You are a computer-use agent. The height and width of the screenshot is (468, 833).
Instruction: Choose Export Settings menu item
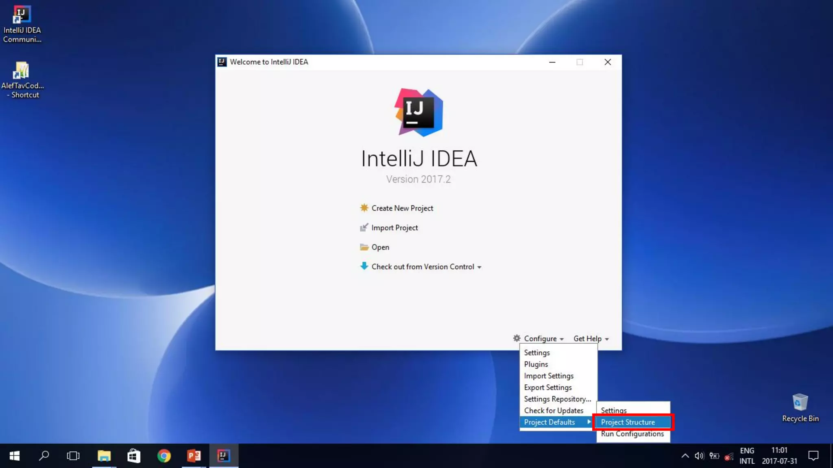(x=558, y=387)
